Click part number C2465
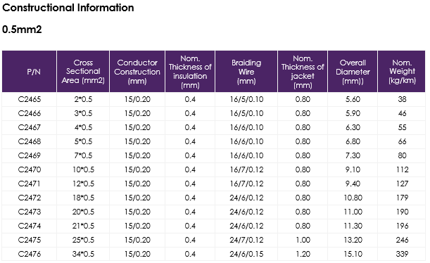Image resolution: width=430 pixels, height=263 pixels. [30, 99]
